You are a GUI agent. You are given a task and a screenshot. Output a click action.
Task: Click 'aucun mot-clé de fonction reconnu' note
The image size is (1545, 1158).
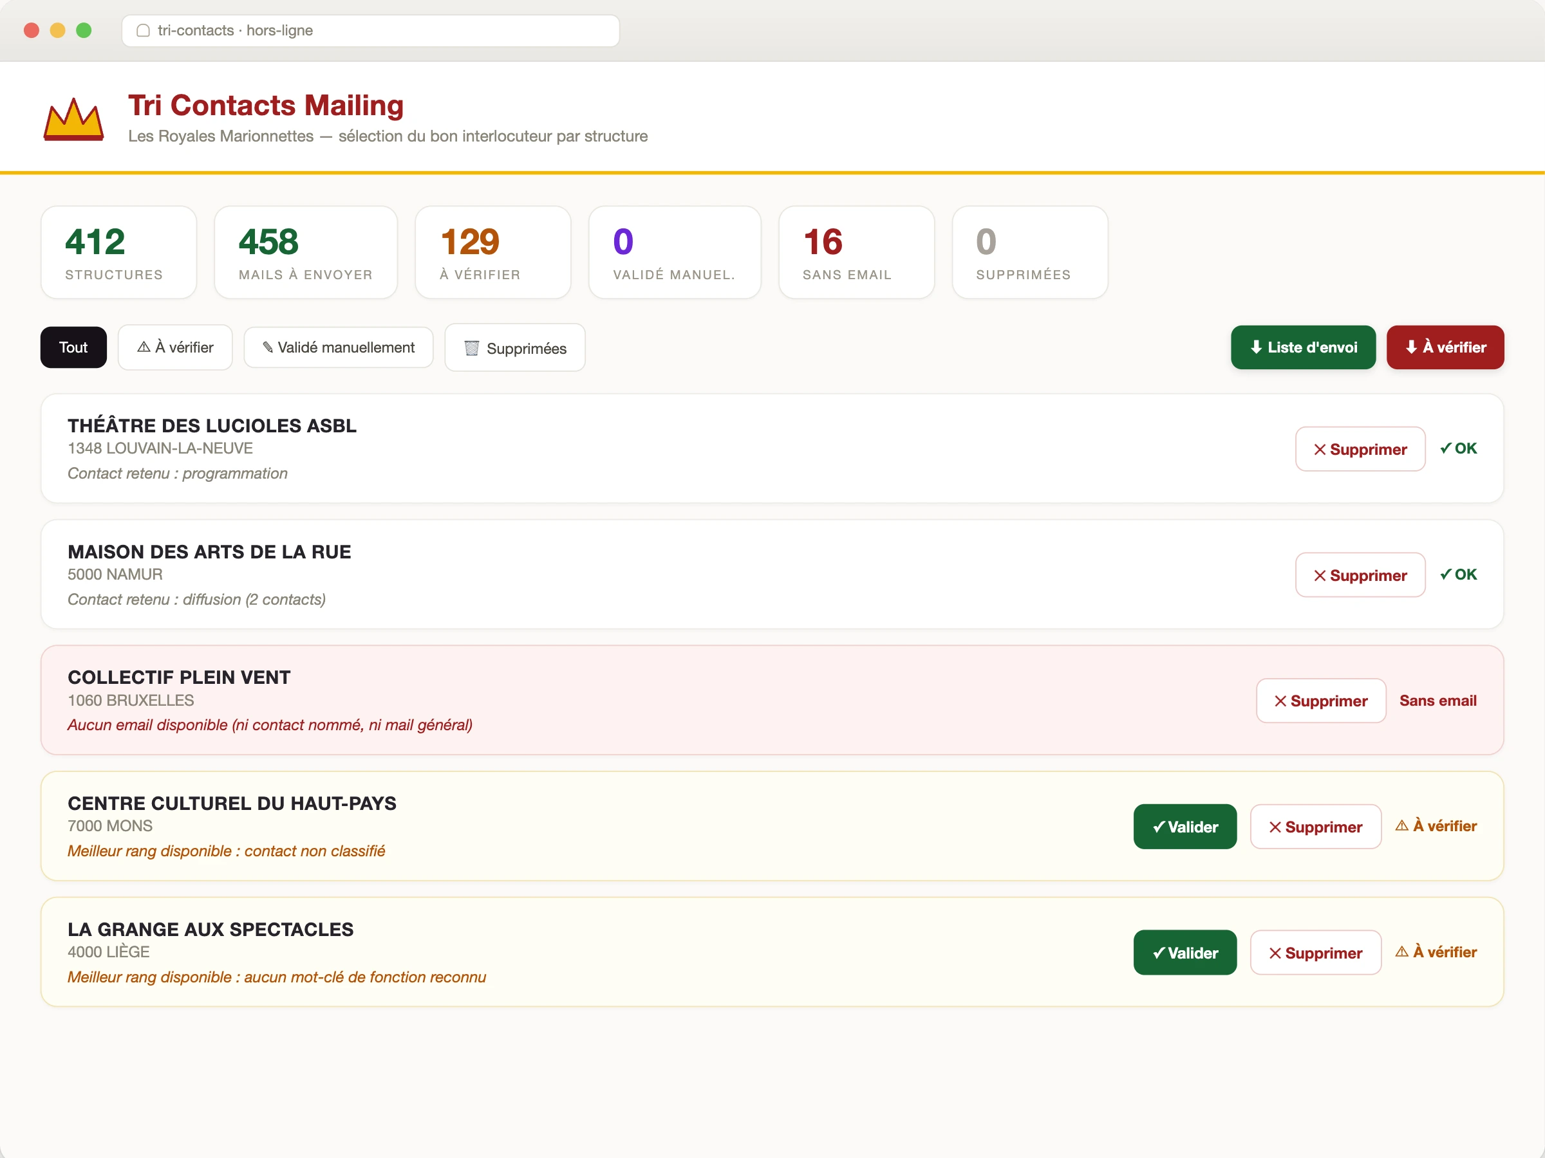(x=365, y=977)
